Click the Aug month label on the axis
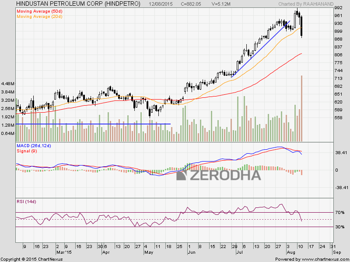This screenshot has height=262, width=350. 291,252
